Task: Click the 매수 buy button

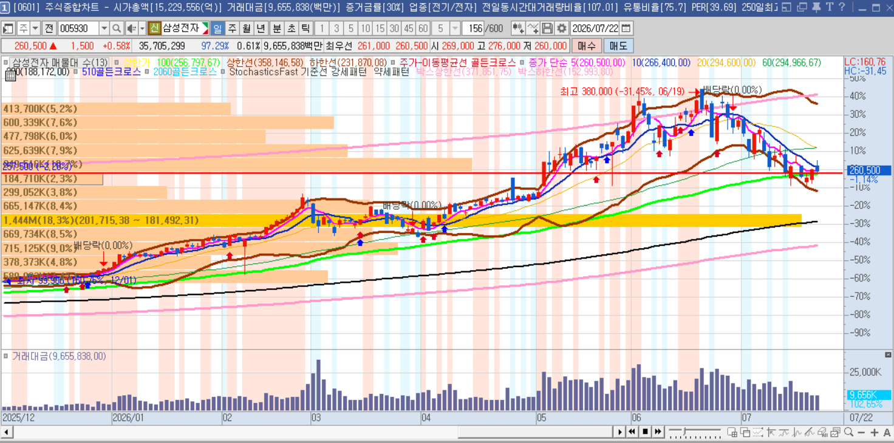Action: pos(587,46)
